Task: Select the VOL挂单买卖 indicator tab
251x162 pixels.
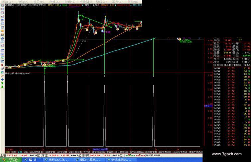Action: 75,152
